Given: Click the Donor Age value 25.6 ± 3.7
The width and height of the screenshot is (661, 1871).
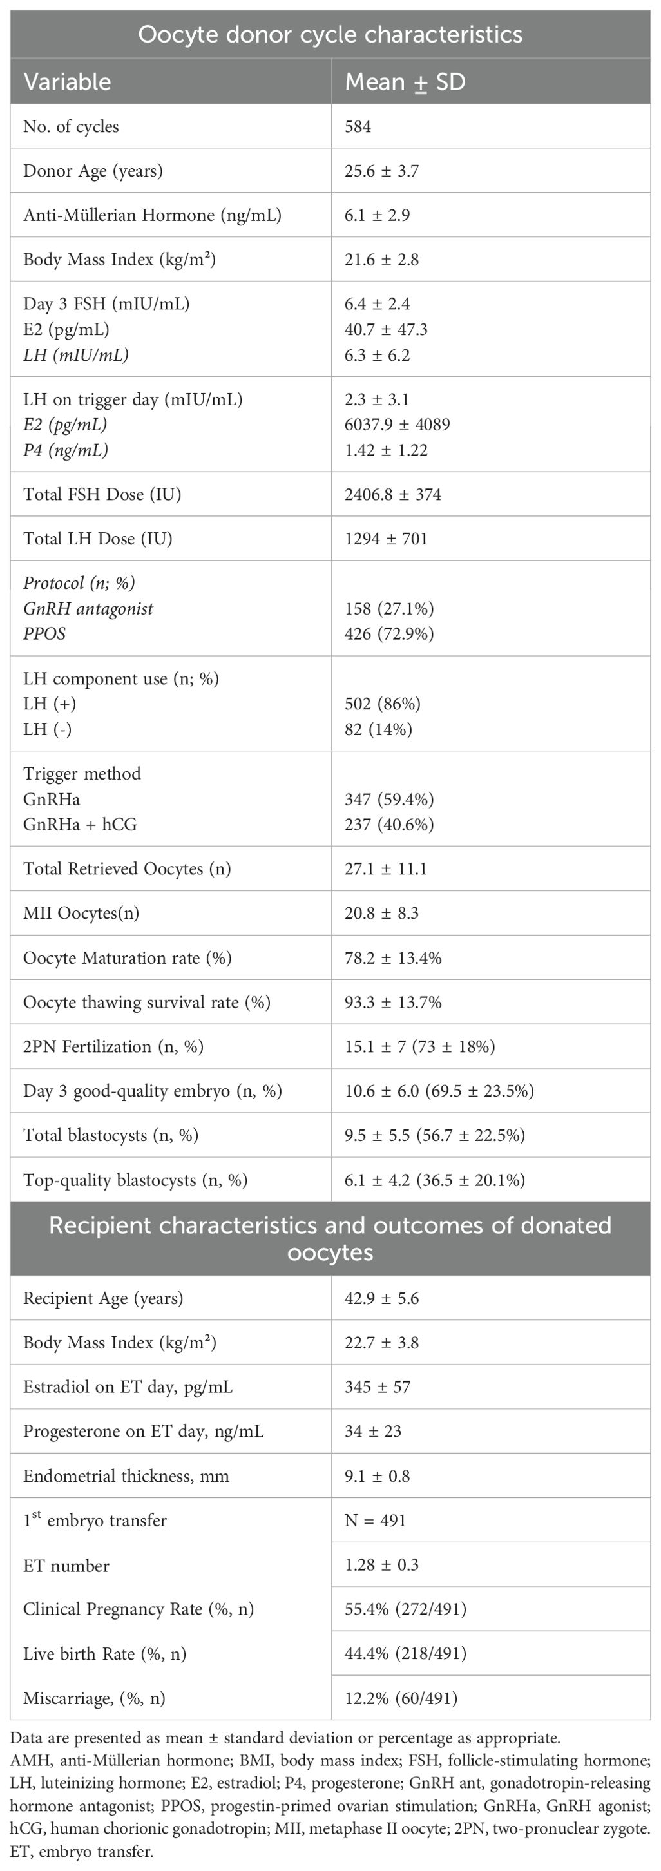Looking at the screenshot, I should pos(381,171).
